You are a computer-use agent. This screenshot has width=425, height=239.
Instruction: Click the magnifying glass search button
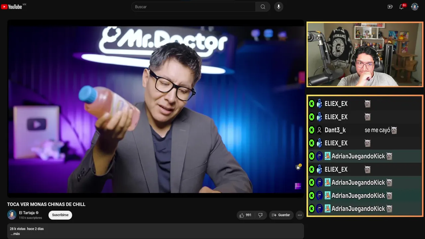263,7
